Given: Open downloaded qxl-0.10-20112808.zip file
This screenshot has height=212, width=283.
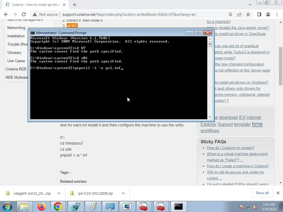Looking at the screenshot, I should (x=92, y=193).
